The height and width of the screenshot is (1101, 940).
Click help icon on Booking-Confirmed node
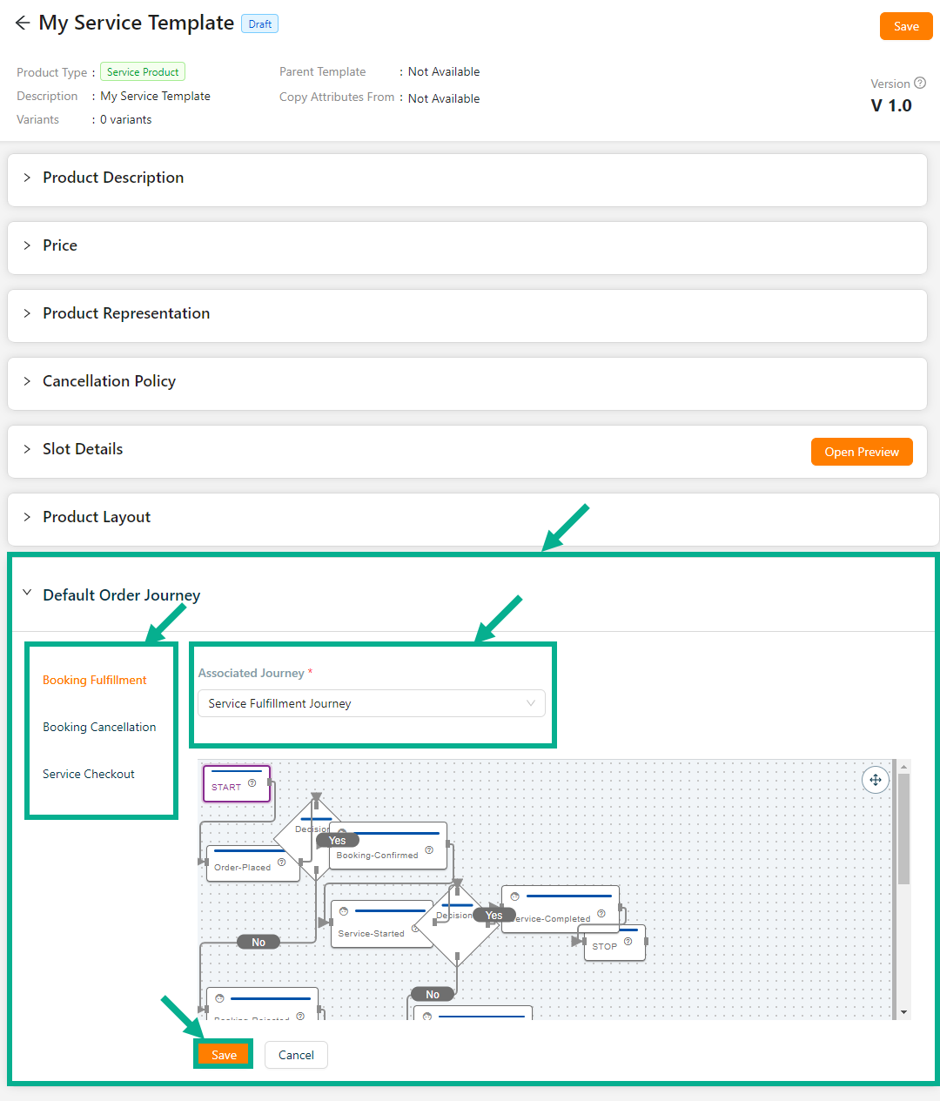point(429,850)
